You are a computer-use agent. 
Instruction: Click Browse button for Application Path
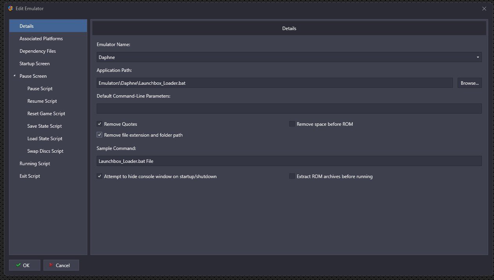(469, 83)
